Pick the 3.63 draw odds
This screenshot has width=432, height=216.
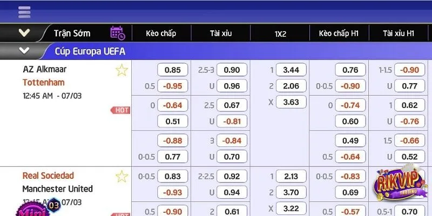(291, 102)
